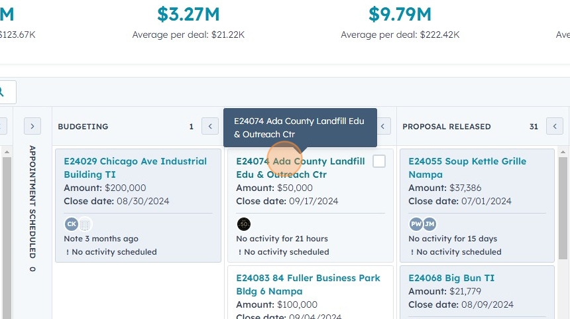Click the board's right vertical scrollbar

563,206
